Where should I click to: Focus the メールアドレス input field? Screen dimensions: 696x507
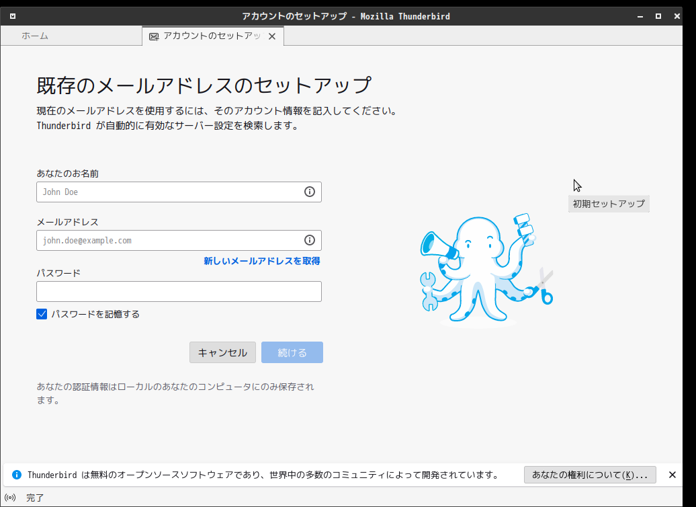[x=179, y=241]
